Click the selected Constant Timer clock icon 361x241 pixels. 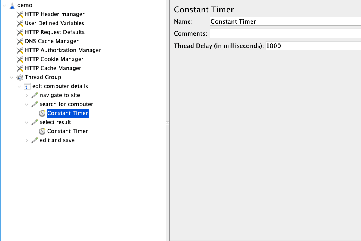[42, 113]
